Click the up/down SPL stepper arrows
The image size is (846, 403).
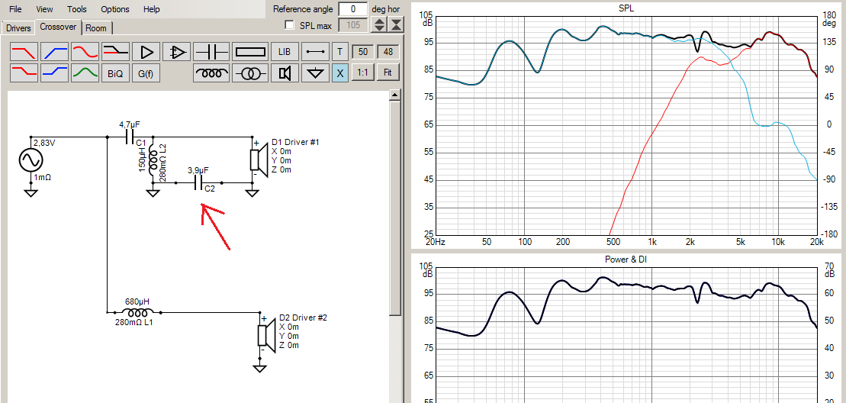click(x=379, y=25)
